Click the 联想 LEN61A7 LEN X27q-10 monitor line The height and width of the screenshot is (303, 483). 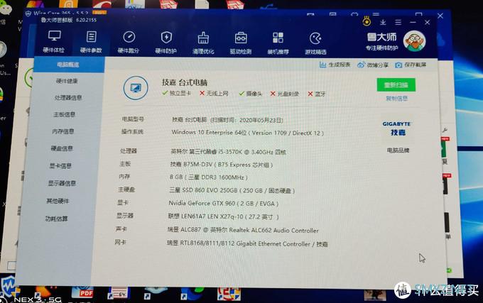[x=223, y=216]
